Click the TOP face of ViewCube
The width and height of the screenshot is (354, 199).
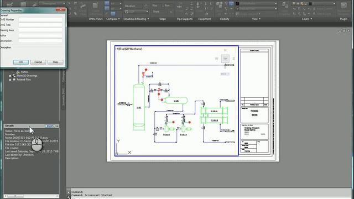point(225,59)
